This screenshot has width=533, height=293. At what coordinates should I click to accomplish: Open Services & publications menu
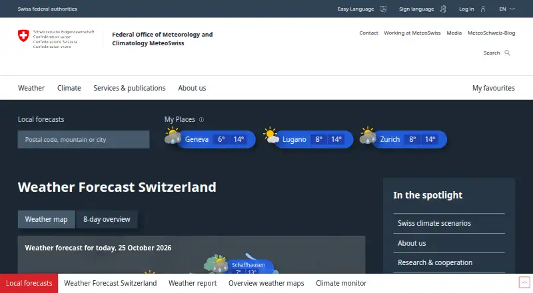(x=129, y=88)
